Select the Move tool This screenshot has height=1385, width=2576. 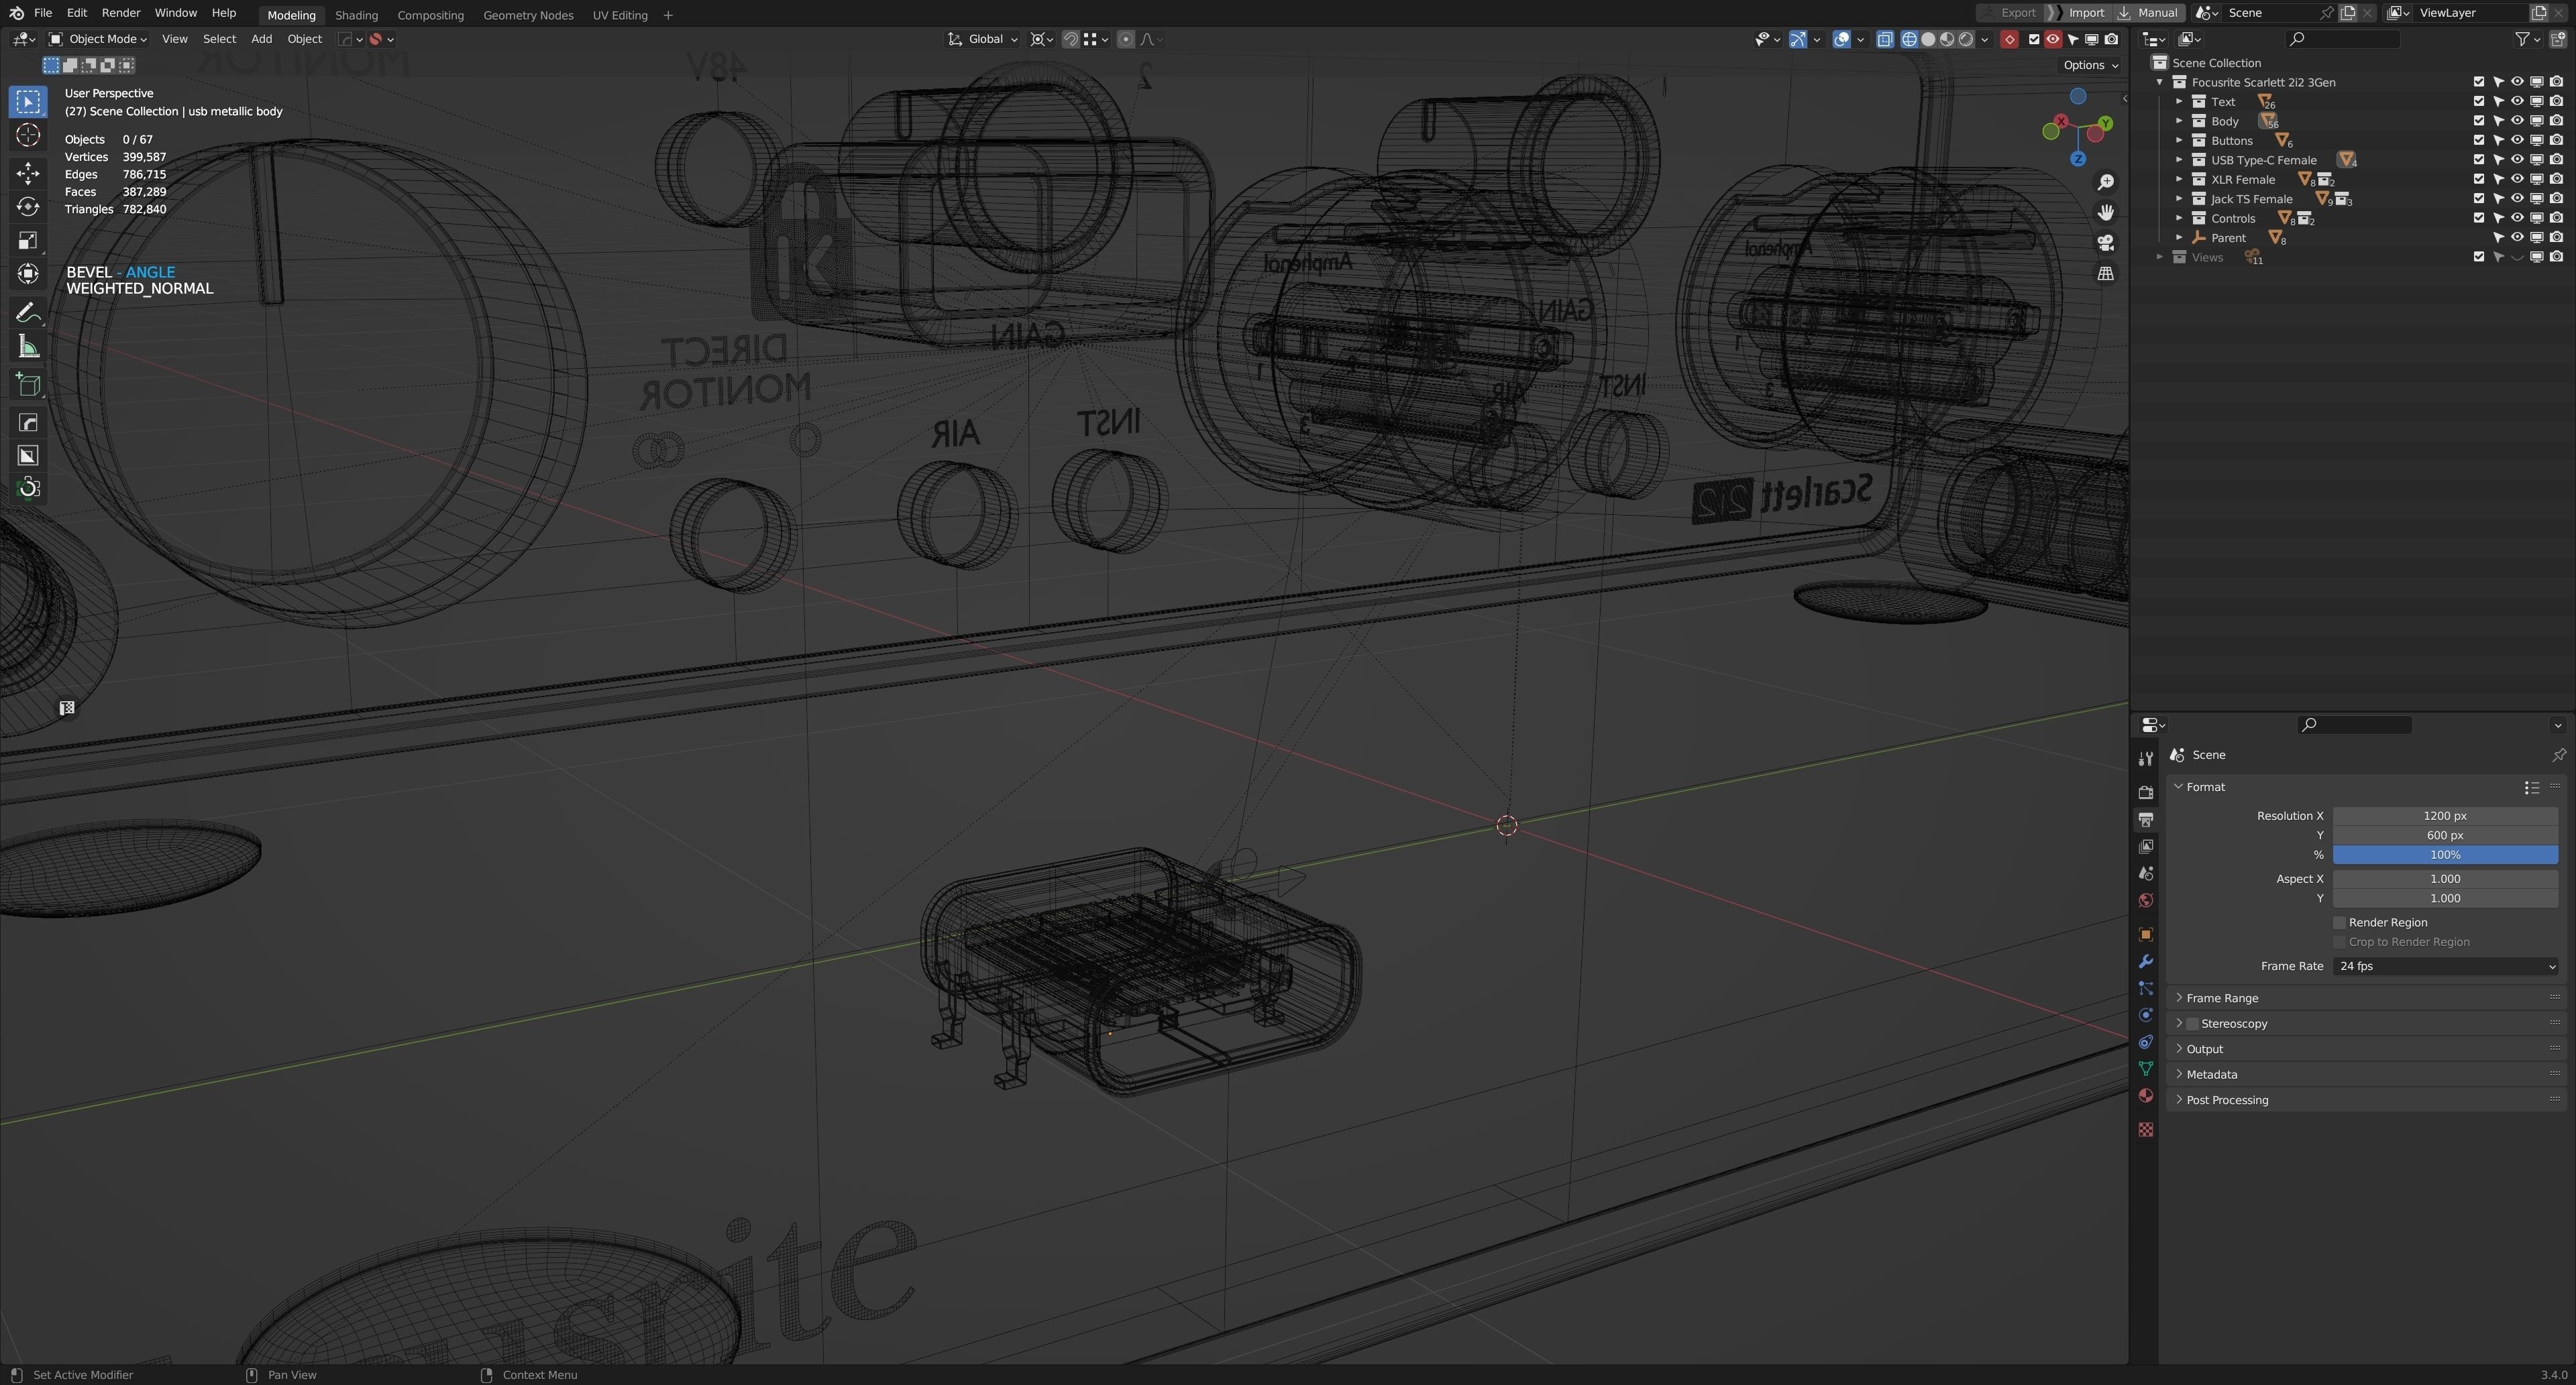[x=28, y=174]
